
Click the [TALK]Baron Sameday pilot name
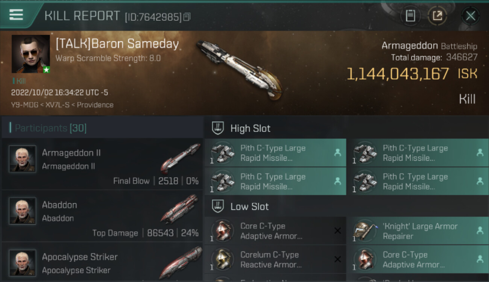[117, 44]
